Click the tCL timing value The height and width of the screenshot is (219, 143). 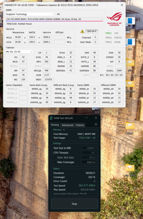(x=23, y=57)
